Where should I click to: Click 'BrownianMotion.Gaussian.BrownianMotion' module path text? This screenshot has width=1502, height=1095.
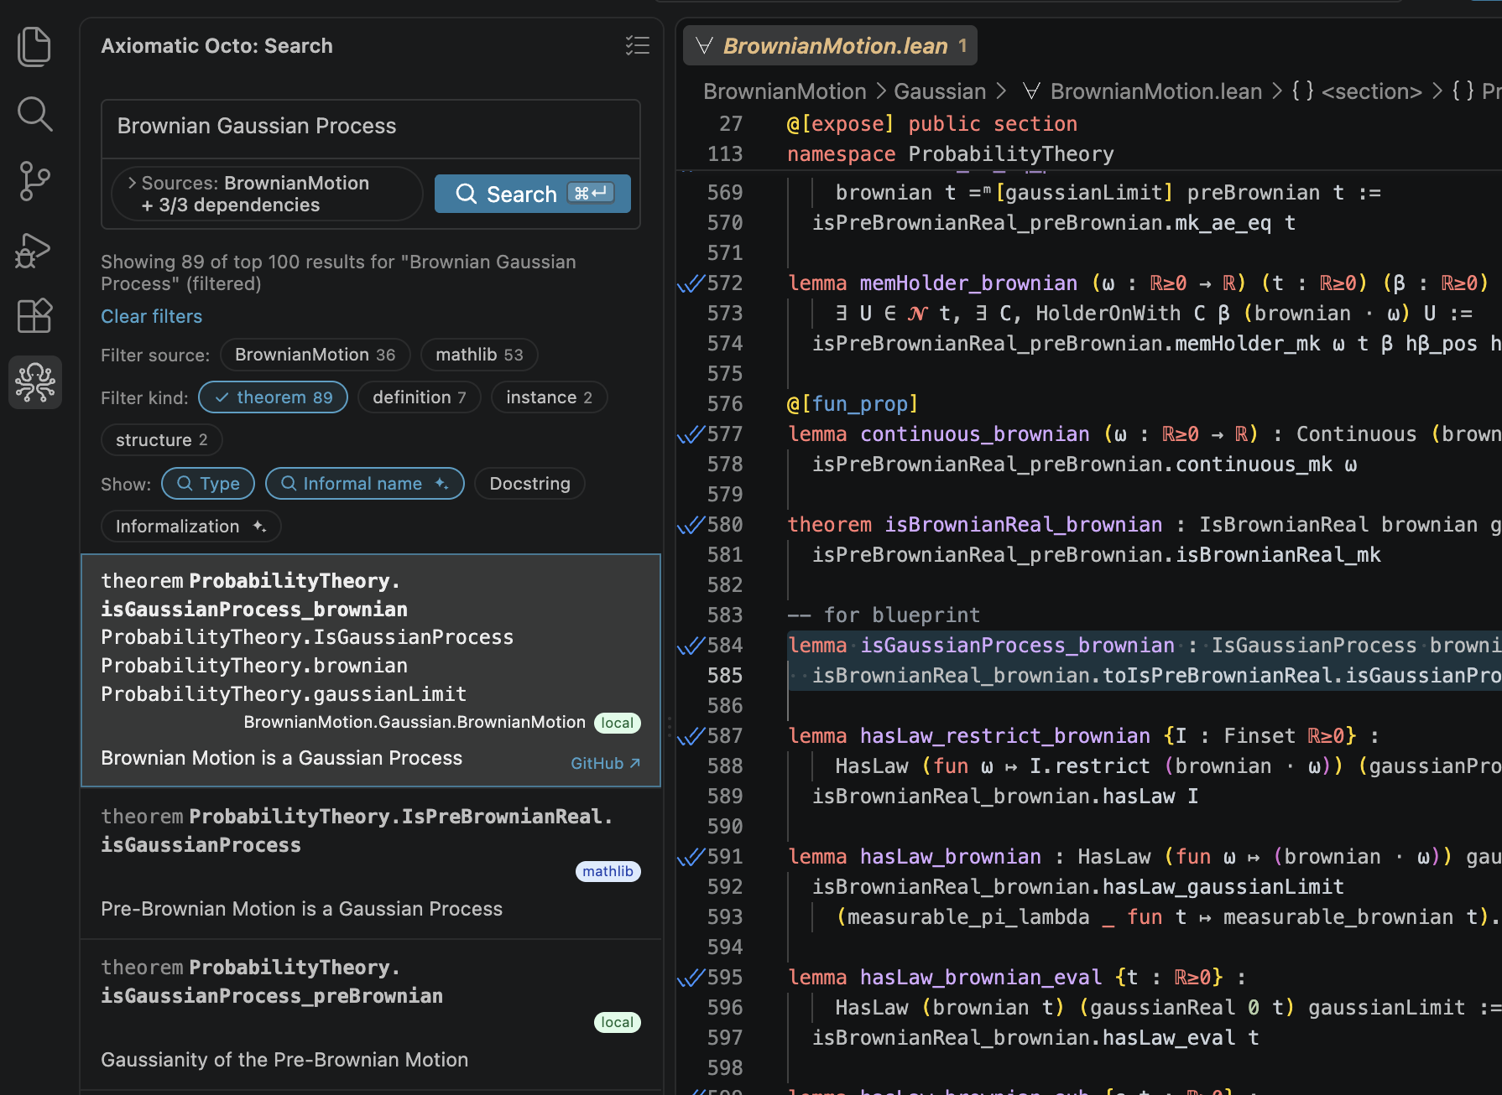click(415, 723)
